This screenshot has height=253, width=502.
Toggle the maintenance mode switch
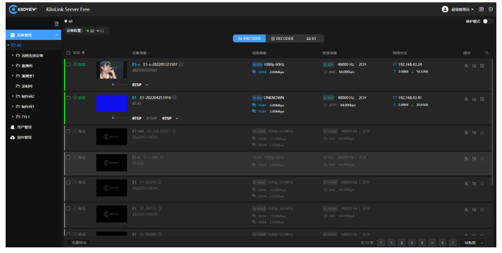(488, 21)
